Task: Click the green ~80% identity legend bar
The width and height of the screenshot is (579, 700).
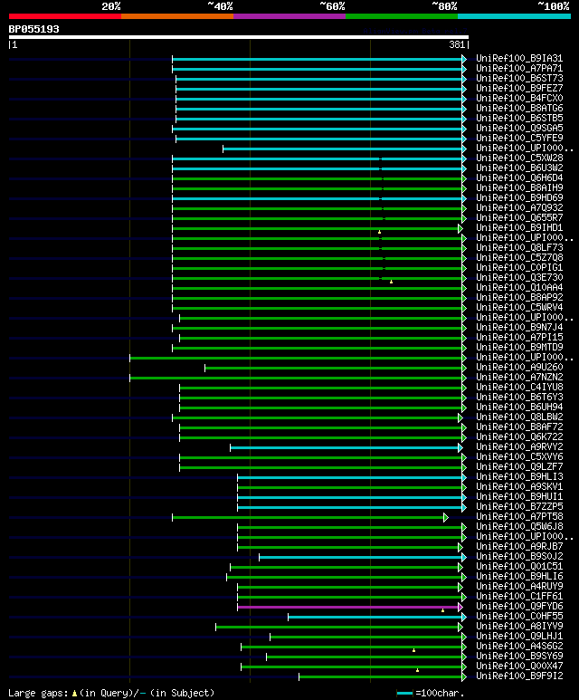Action: pos(402,16)
